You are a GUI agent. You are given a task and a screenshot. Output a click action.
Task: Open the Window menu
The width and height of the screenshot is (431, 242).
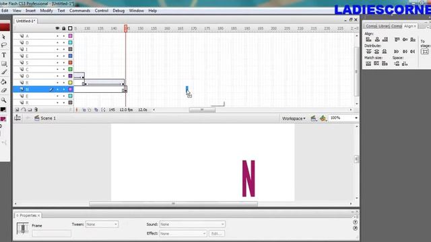136,11
